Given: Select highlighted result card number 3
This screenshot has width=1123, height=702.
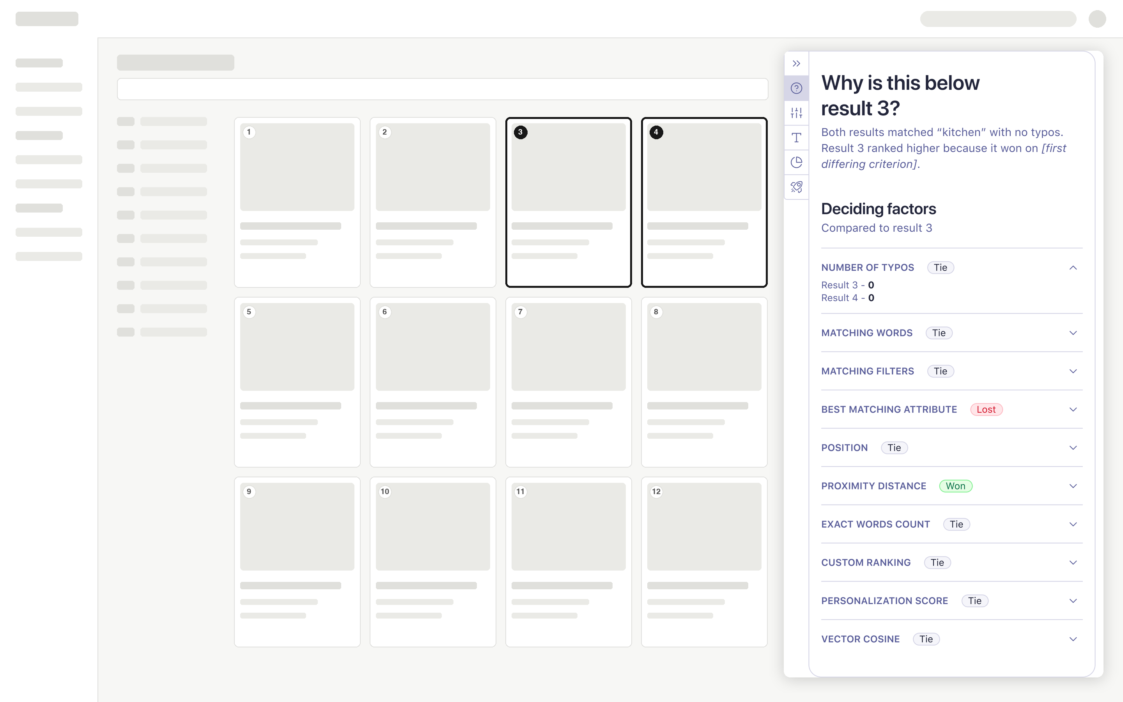Looking at the screenshot, I should [x=569, y=202].
